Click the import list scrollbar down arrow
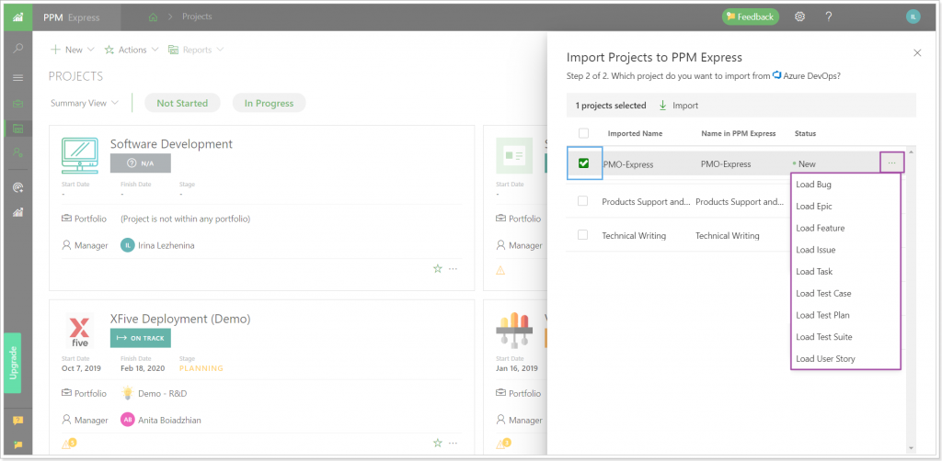Image resolution: width=942 pixels, height=461 pixels. (x=912, y=447)
